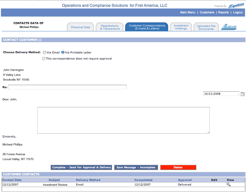Focus the Re: subject field
Screen dimensions: 246x195
tap(67, 87)
